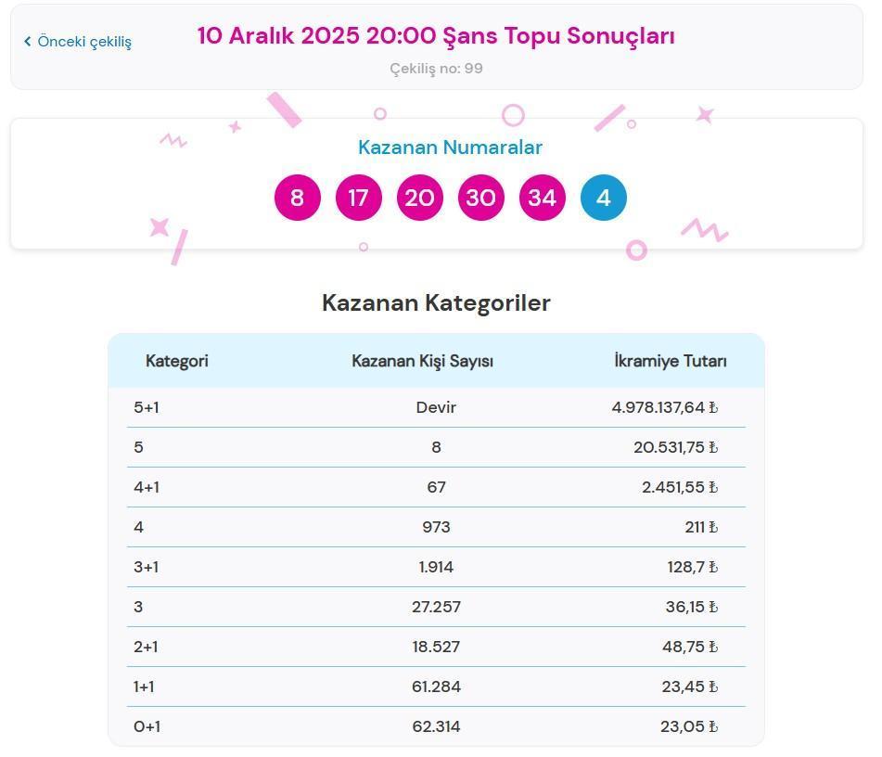Screen dimensions: 882x757
Task: Click the İkramiye Tutarı column header
Action: tap(669, 361)
